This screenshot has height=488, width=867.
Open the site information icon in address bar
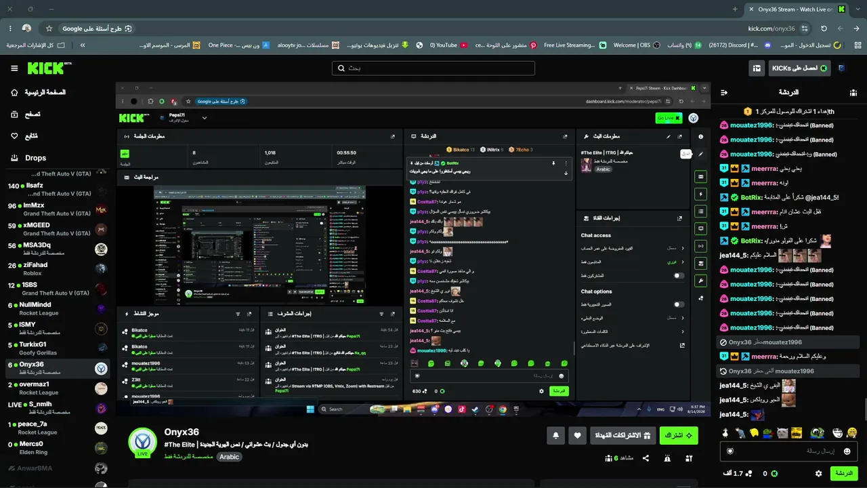(x=804, y=28)
